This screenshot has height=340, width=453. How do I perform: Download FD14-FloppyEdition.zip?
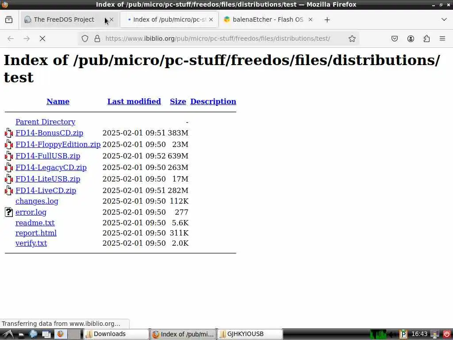[x=58, y=144]
